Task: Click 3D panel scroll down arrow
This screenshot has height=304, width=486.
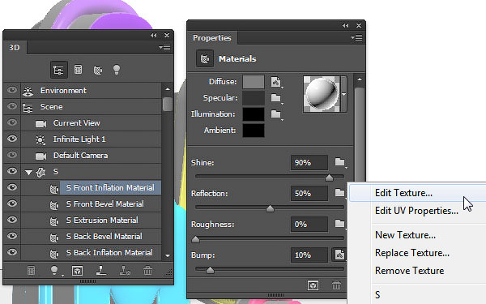Action: point(168,255)
